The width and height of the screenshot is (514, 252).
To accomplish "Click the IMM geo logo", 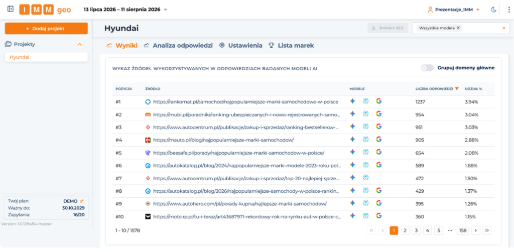I will [x=45, y=10].
